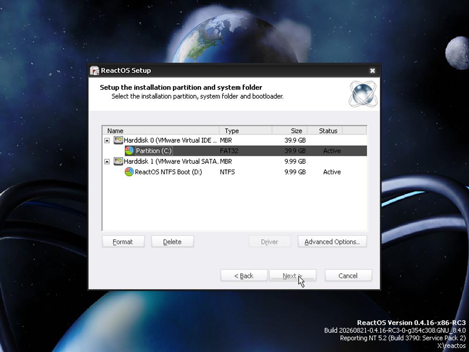Collapse the Harddisk 1 tree node
Viewport: 469px width, 352px height.
(107, 161)
